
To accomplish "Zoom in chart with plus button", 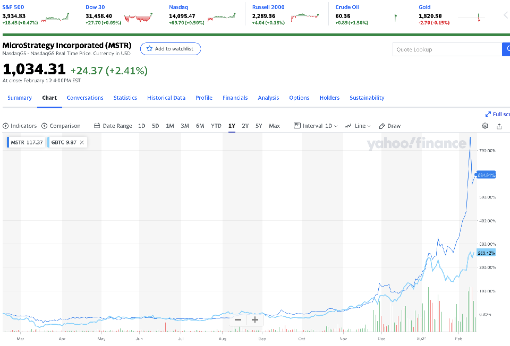I will coord(255,319).
